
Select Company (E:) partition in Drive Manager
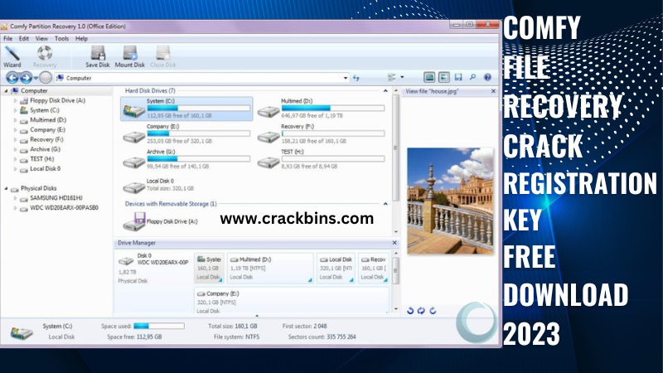292,301
